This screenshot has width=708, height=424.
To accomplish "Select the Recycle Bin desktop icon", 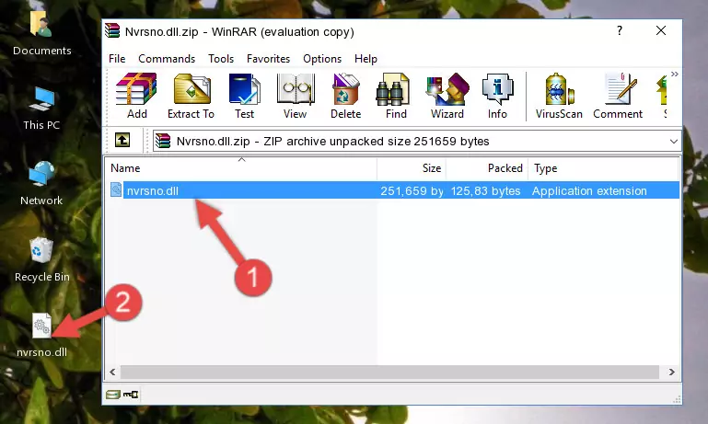I will [42, 260].
